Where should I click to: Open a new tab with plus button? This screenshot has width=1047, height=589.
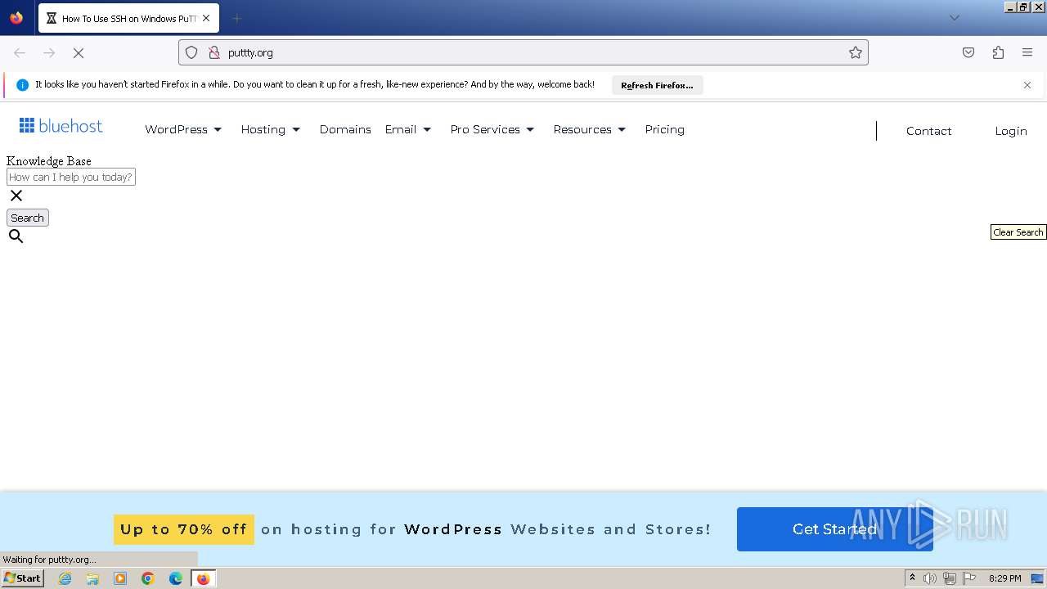click(x=236, y=18)
